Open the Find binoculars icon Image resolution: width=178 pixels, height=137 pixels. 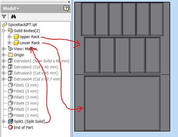[x=13, y=17]
